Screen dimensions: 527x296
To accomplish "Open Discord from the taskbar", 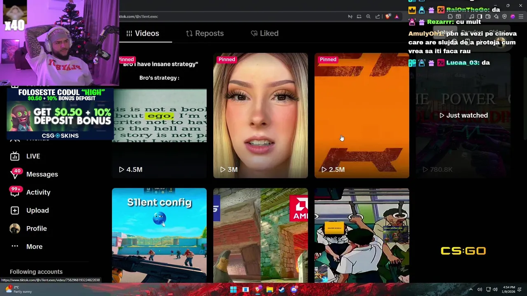I will tap(294, 290).
